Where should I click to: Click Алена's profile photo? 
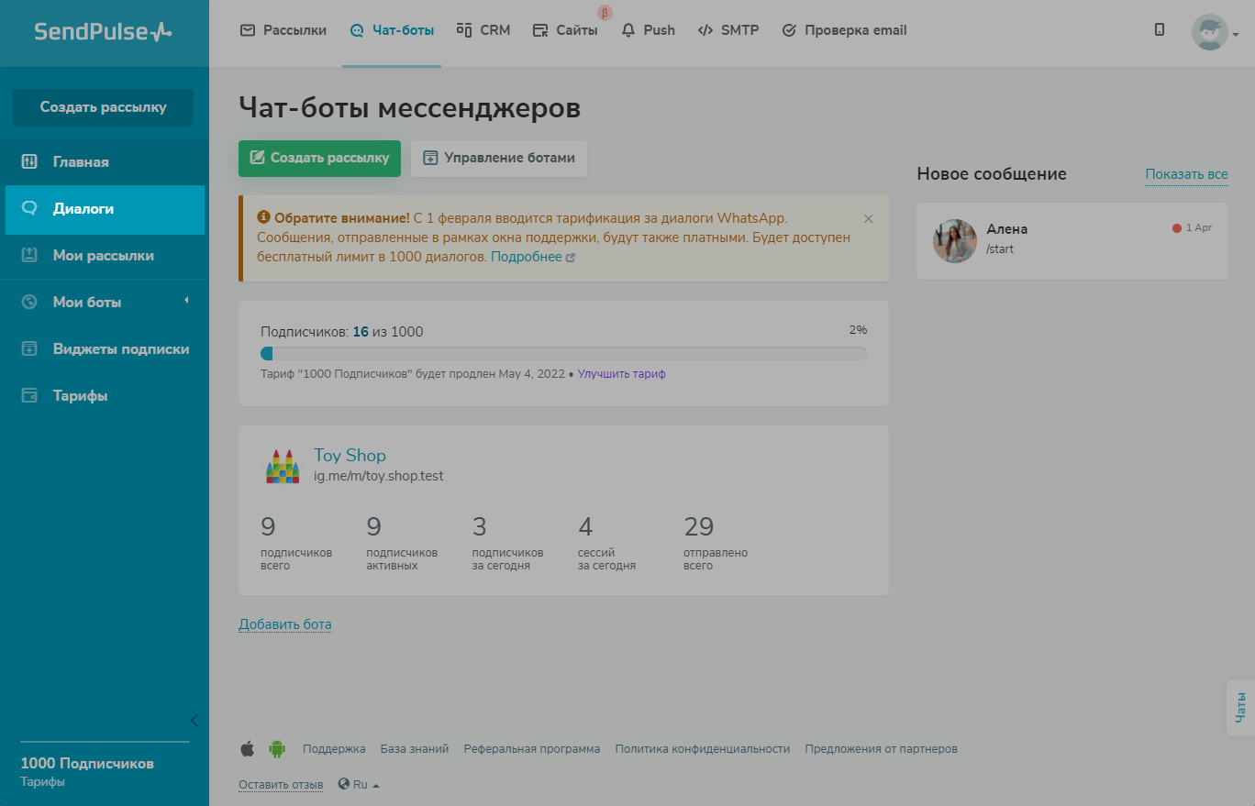pyautogui.click(x=955, y=241)
